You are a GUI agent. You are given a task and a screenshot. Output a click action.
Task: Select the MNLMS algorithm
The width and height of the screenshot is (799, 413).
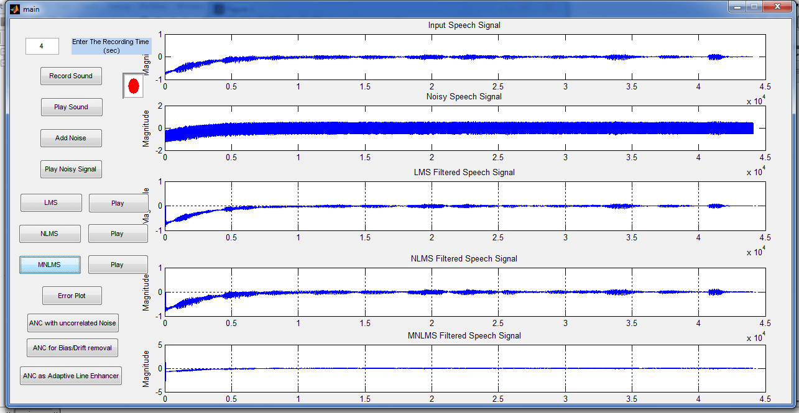point(50,264)
